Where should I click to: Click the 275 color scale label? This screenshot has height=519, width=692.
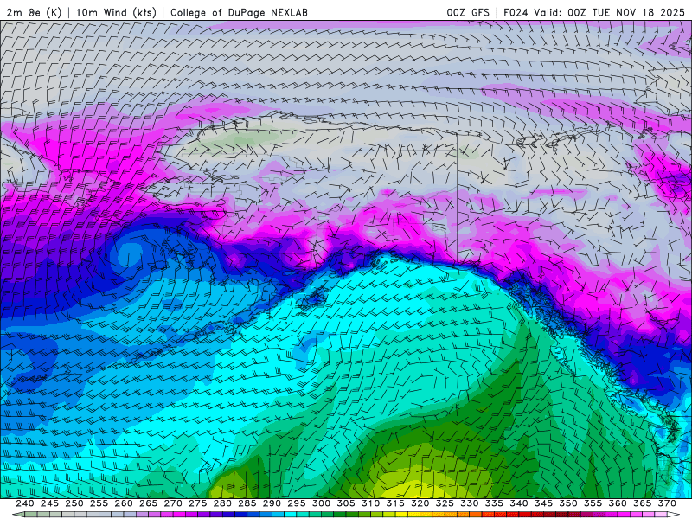[x=198, y=503]
